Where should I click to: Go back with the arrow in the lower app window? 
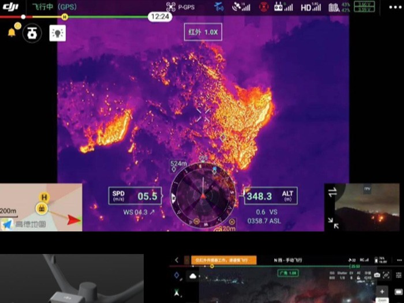(x=177, y=260)
